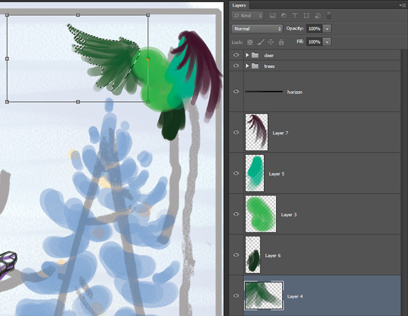408x316 pixels.
Task: Click the transform box right-middle handle
Action: [x=148, y=59]
